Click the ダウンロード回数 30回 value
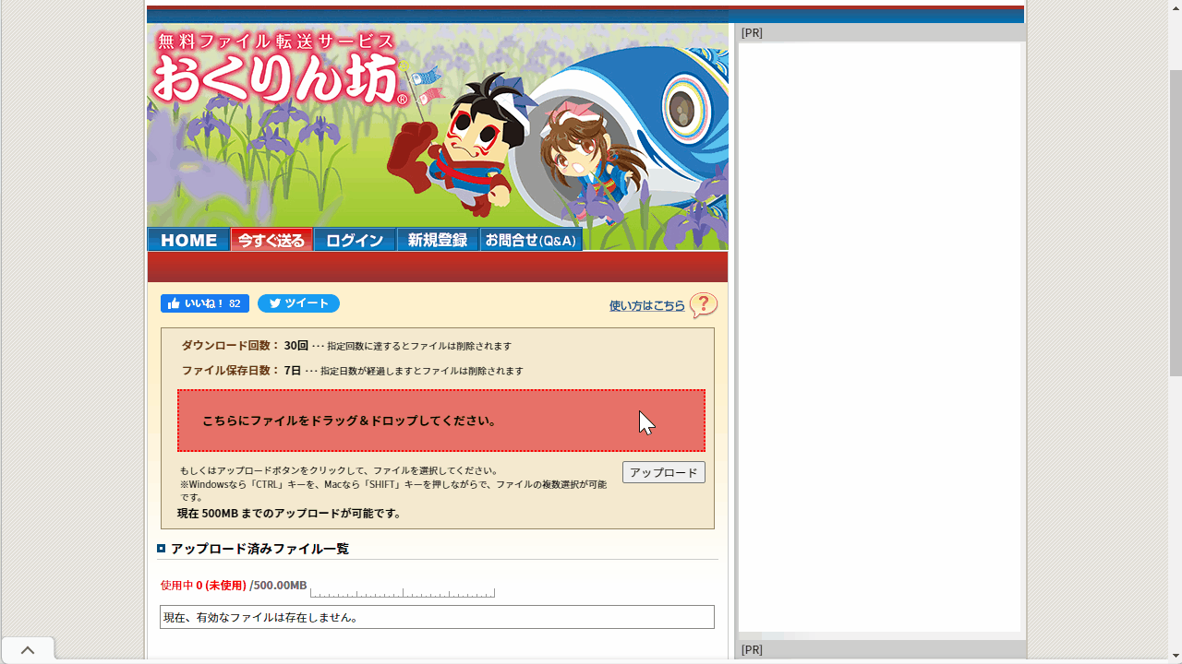1182x664 pixels. [296, 346]
